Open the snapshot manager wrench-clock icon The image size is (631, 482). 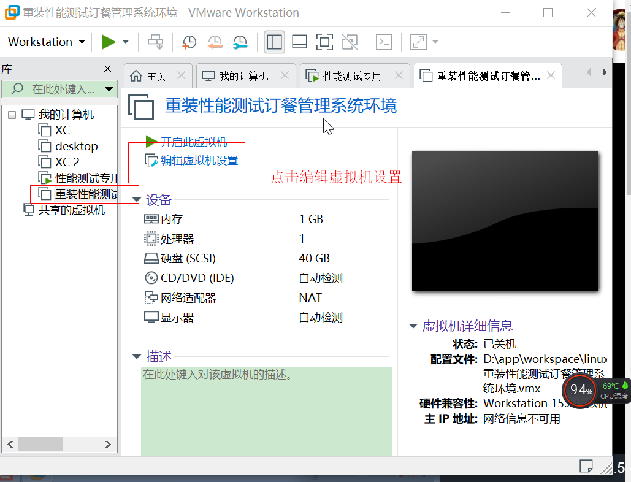point(240,42)
